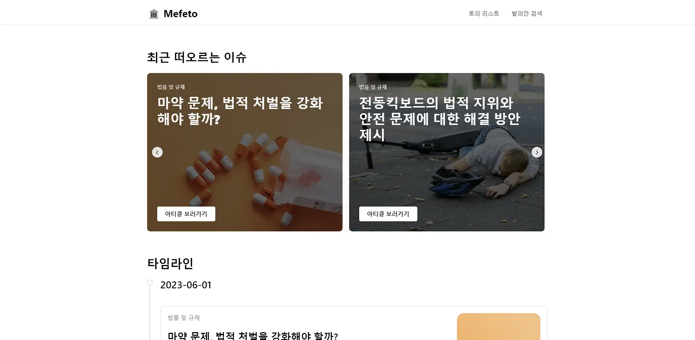The height and width of the screenshot is (340, 695).
Task: Click 아티클 보러가기 on the drug issue card
Action: [x=186, y=214]
